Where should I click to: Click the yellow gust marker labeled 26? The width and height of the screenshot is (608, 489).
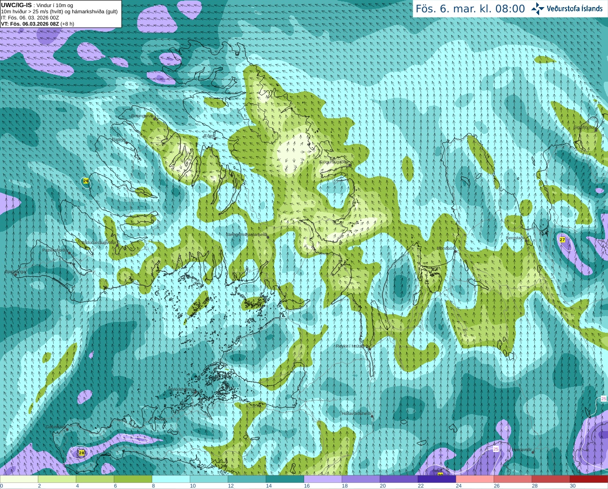(x=85, y=181)
